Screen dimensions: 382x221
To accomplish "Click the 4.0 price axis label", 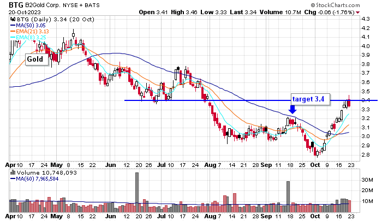I will coord(366,46).
